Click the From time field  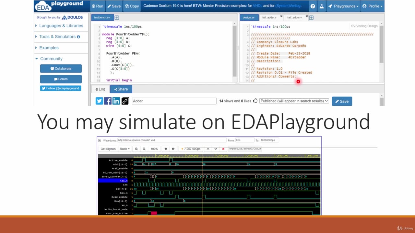point(245,140)
